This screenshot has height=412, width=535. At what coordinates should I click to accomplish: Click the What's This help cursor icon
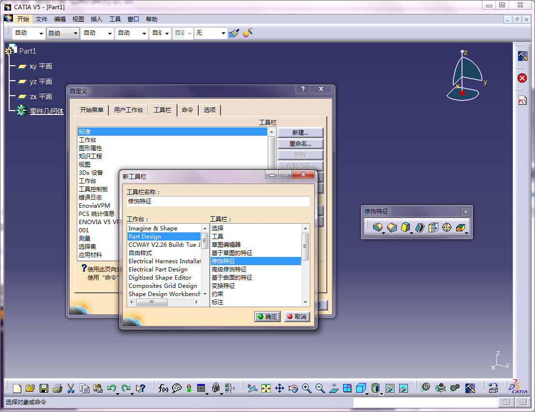tap(140, 388)
